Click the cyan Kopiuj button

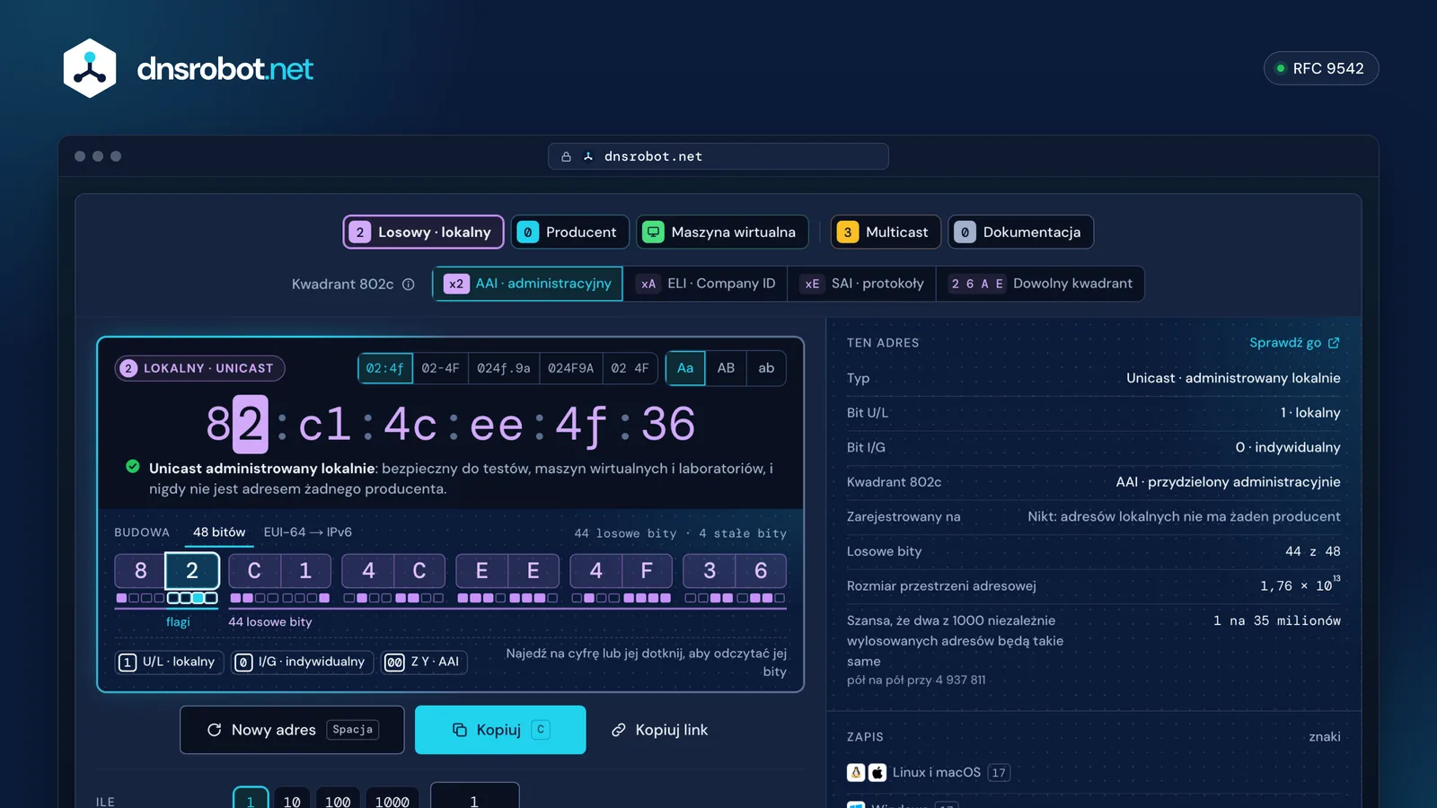[500, 730]
